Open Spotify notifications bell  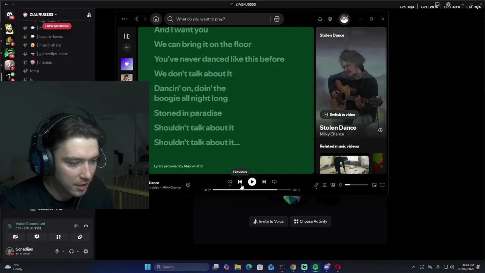320,19
